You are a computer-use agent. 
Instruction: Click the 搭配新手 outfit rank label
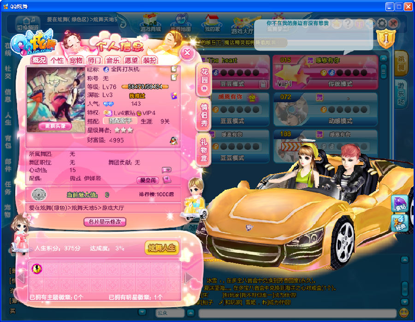pyautogui.click(x=120, y=121)
